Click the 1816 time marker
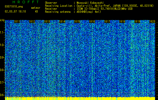Screen dimensions: 158x100 (92, 21)
